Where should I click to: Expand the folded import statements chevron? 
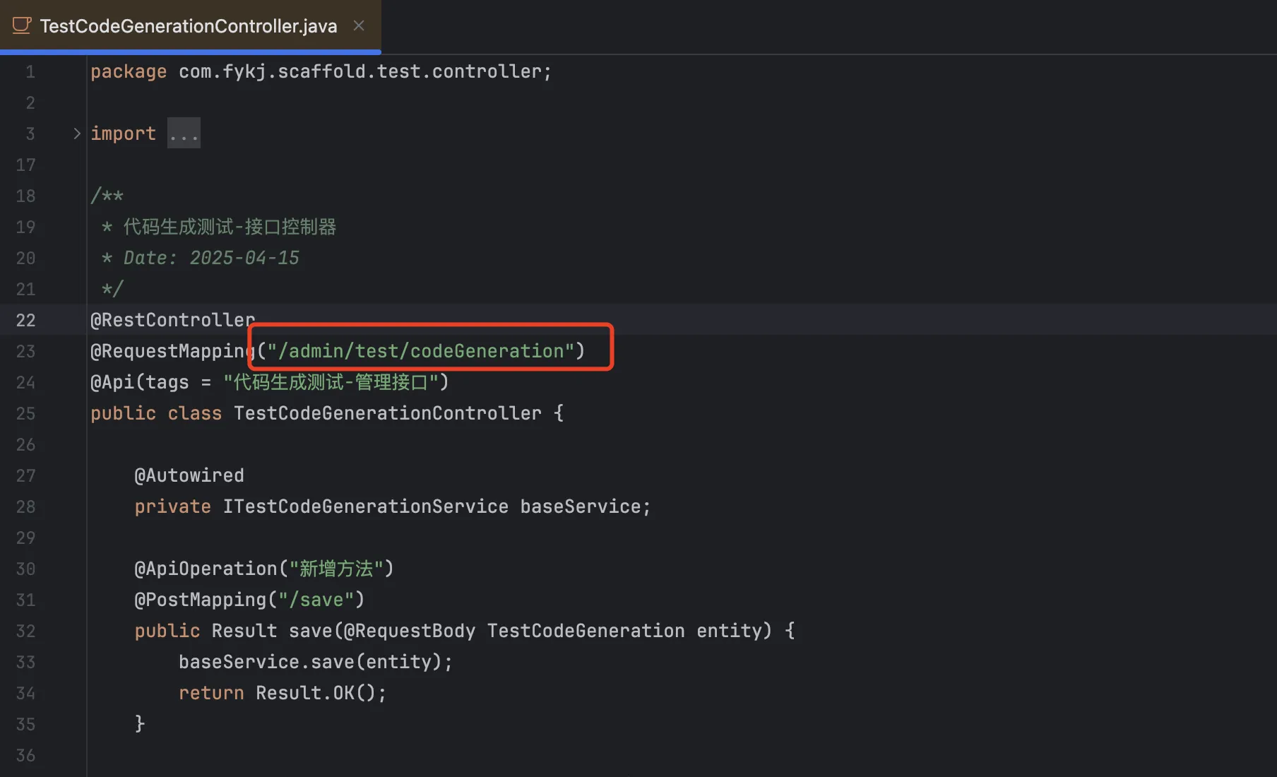77,134
